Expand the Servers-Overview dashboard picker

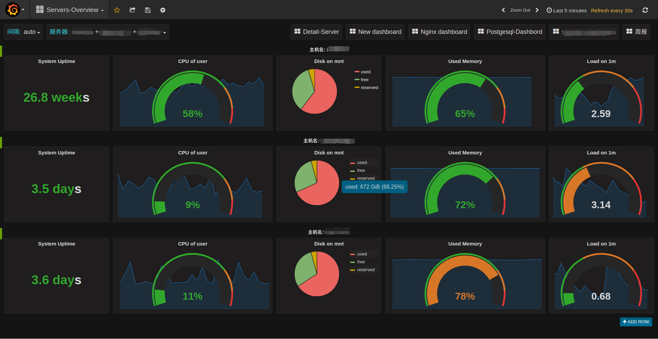72,10
